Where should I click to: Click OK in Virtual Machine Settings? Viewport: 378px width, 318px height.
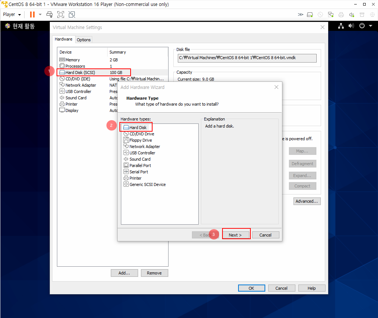tap(252, 288)
